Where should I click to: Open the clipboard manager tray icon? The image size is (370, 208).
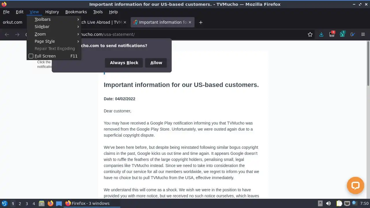coord(339,203)
